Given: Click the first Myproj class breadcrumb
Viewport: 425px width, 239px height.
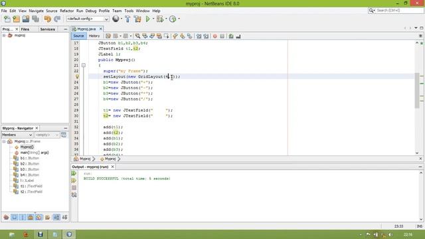Looking at the screenshot, I should coord(85,159).
